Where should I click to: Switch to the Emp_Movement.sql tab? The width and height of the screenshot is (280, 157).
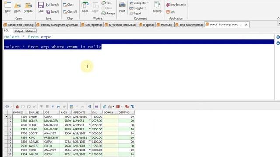click(x=189, y=25)
